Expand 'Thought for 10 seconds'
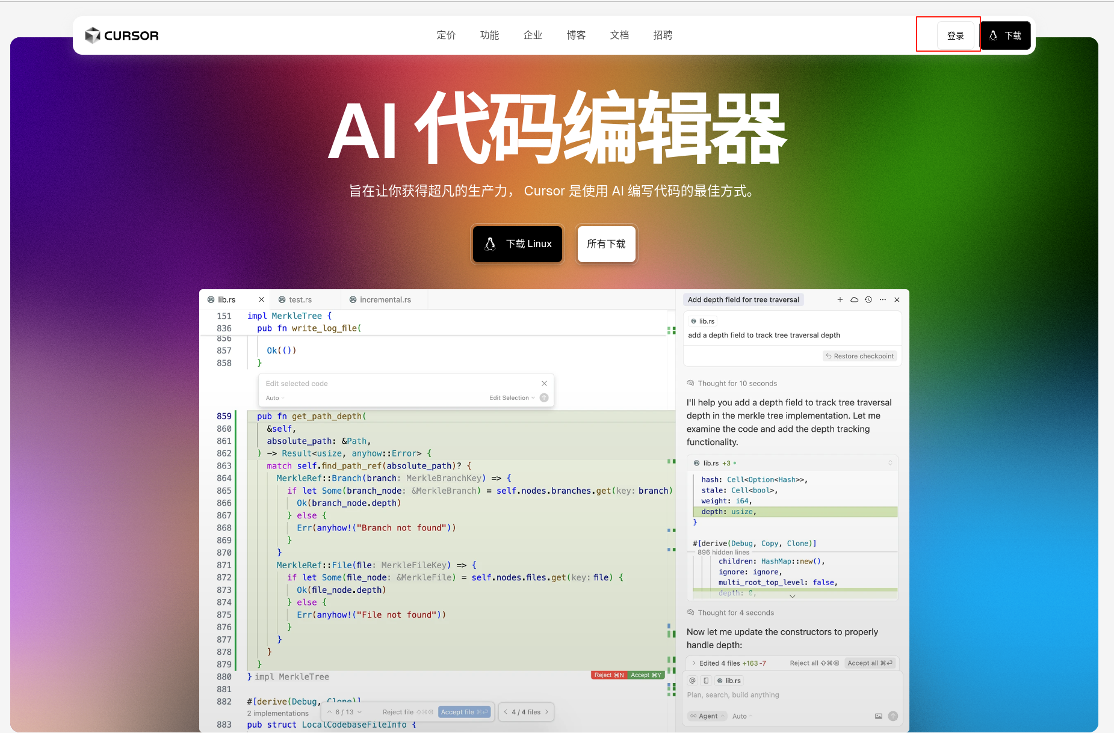The width and height of the screenshot is (1114, 733). coord(732,383)
